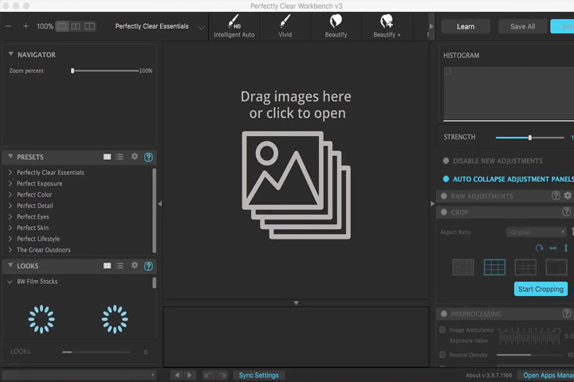This screenshot has height=382, width=574.
Task: Select the Beautify + preset icon
Action: tap(387, 26)
